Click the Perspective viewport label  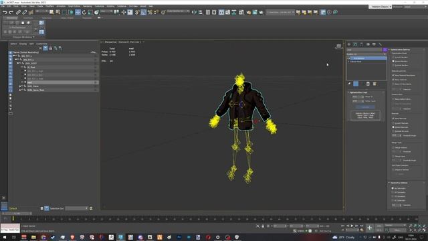[x=110, y=42]
